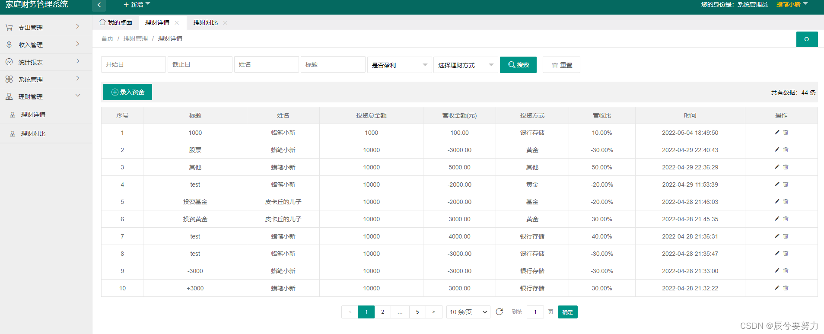Click the 确定 pagination confirm button
The width and height of the screenshot is (824, 334).
tap(567, 312)
